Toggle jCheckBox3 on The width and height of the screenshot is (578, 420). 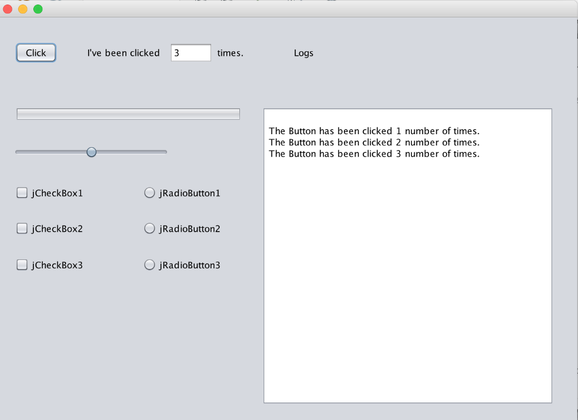pos(21,264)
